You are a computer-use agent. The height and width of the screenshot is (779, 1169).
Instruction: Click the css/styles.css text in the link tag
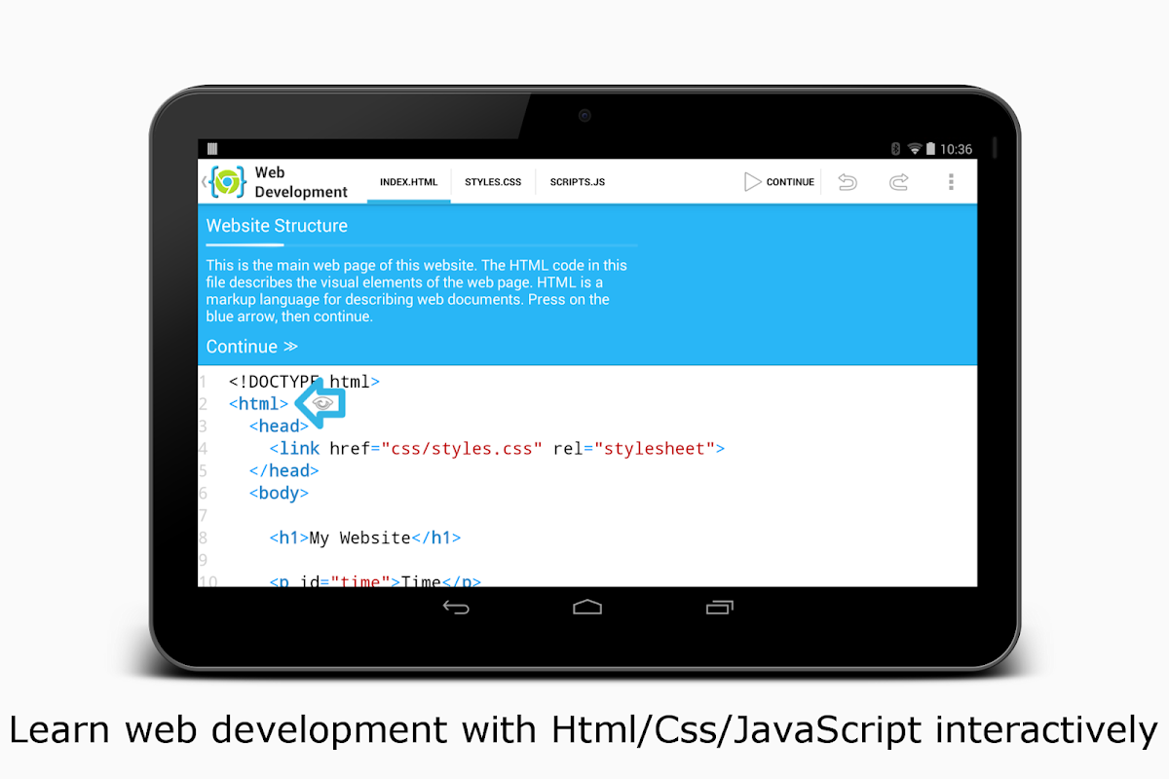point(461,448)
